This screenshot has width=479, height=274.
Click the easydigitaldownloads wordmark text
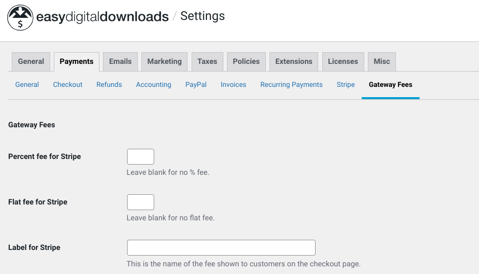pos(102,17)
